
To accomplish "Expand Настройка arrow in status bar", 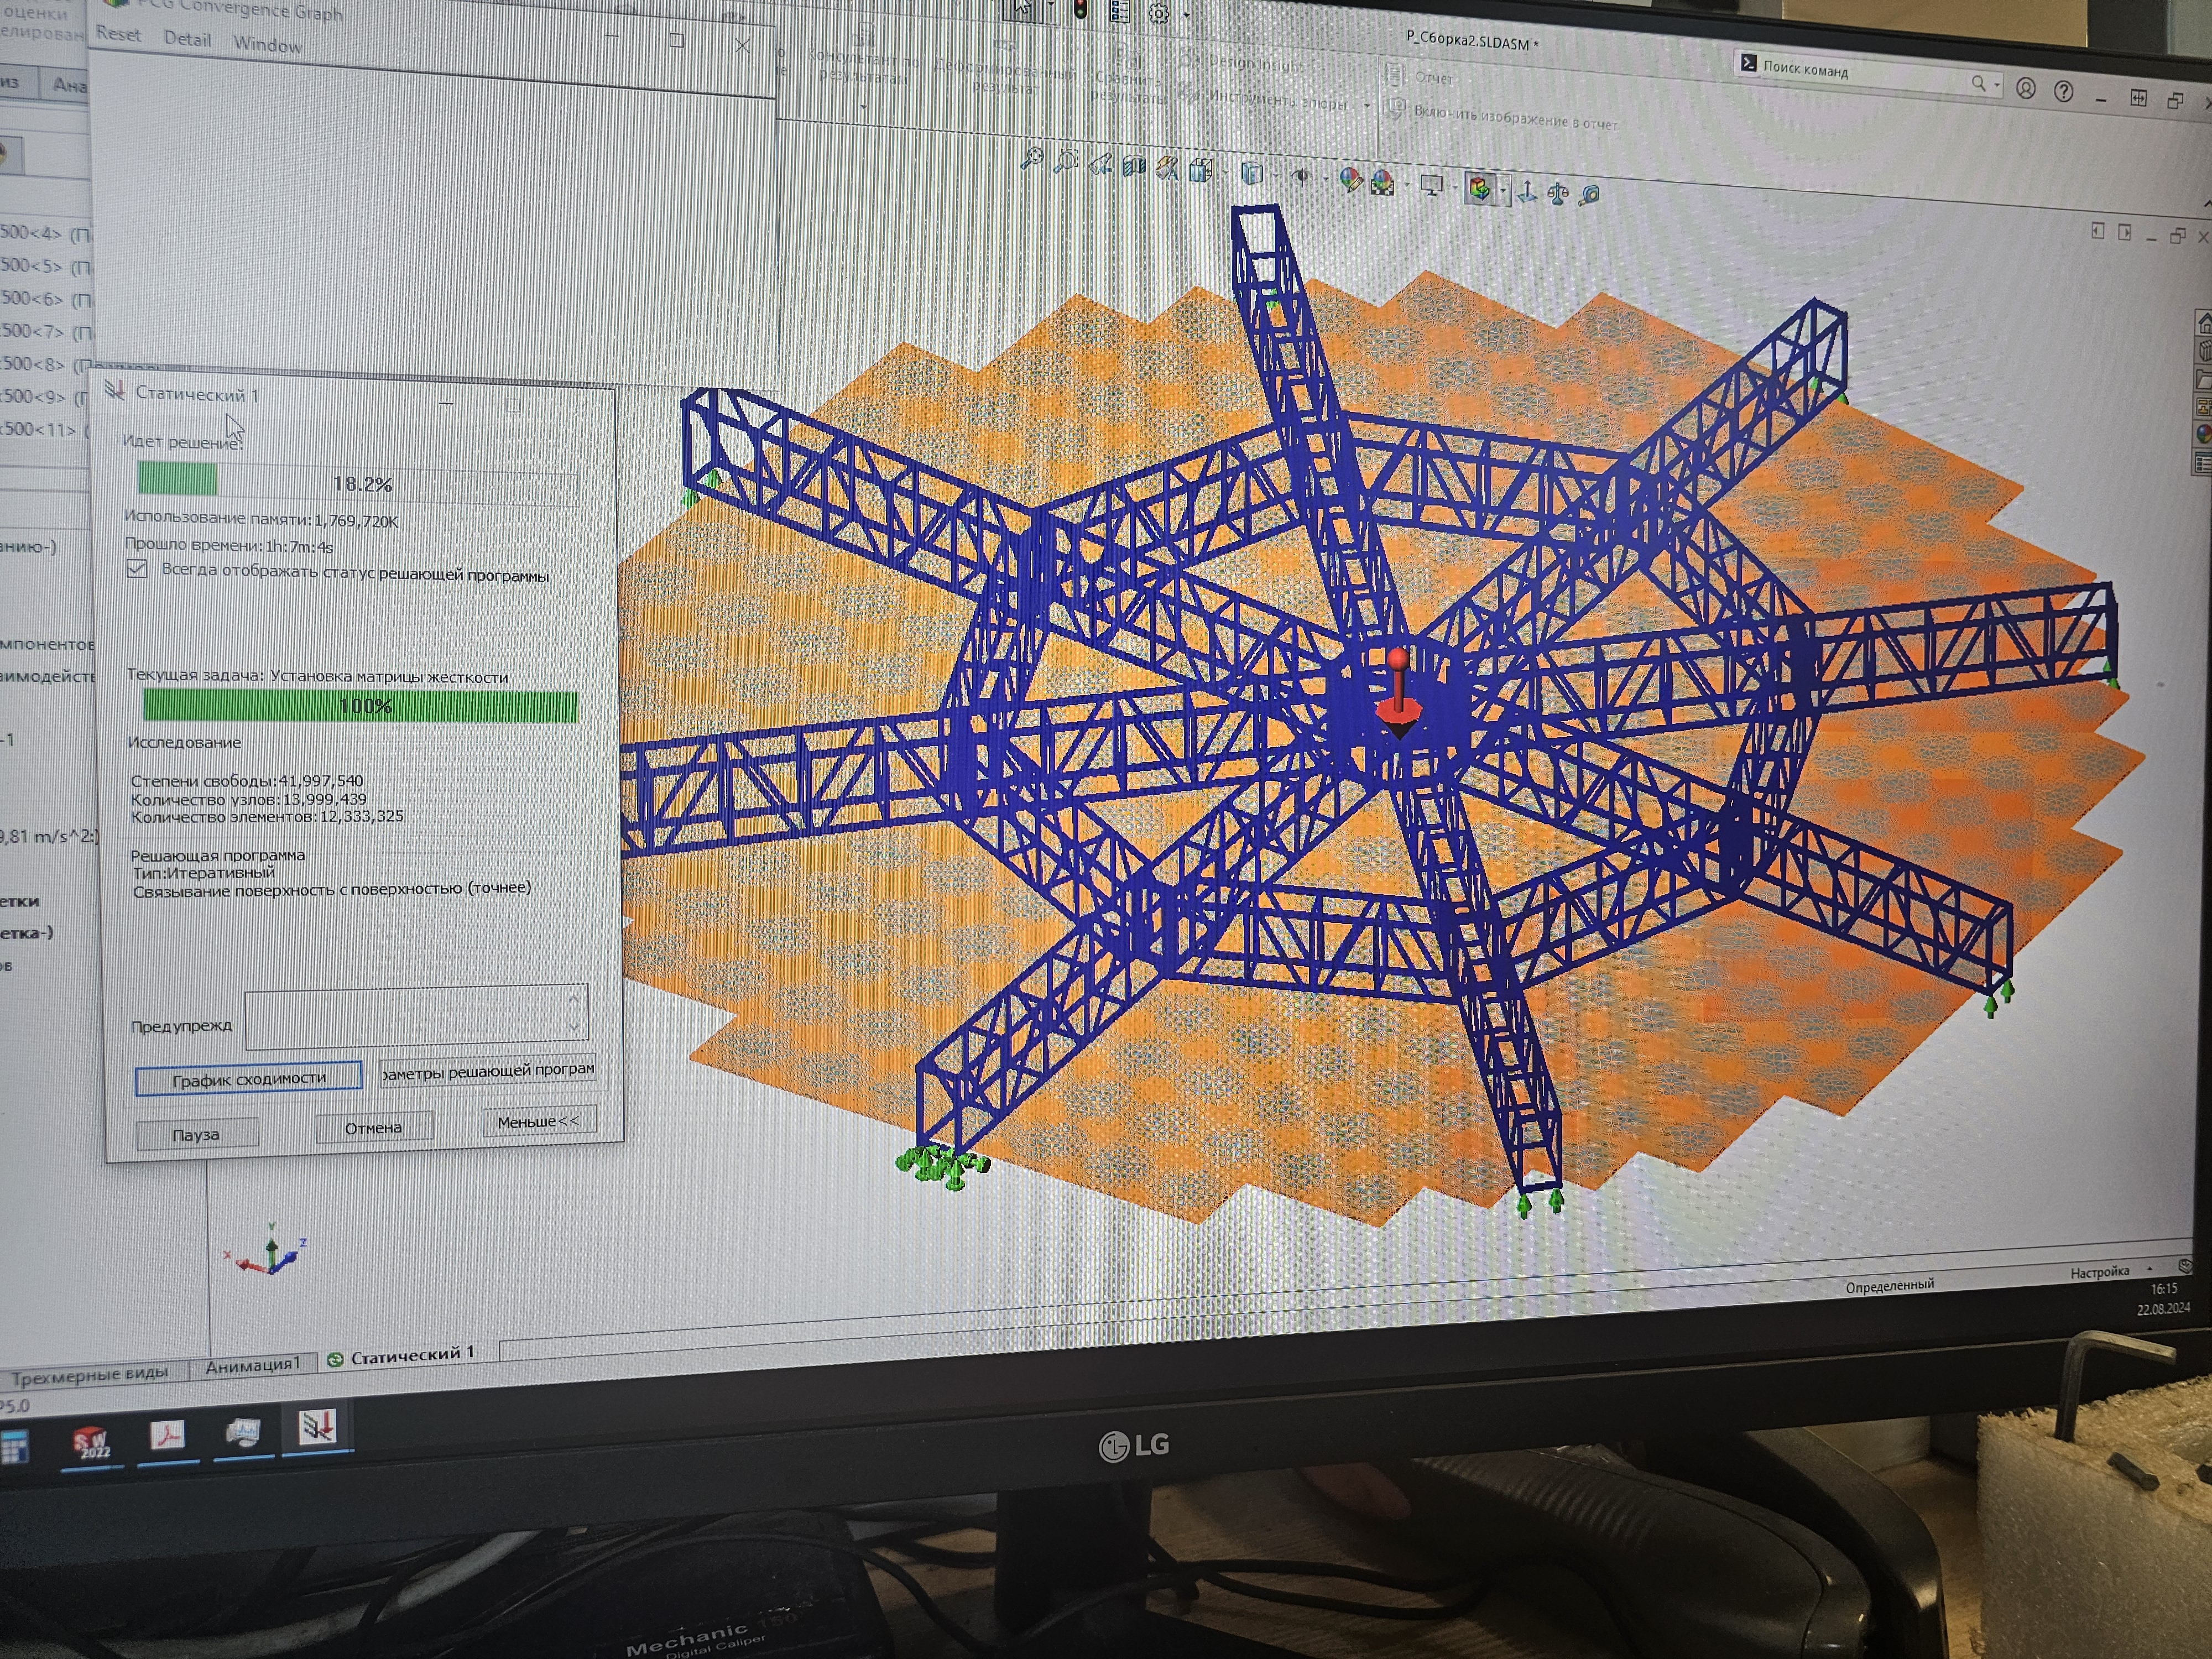I will click(2149, 1269).
